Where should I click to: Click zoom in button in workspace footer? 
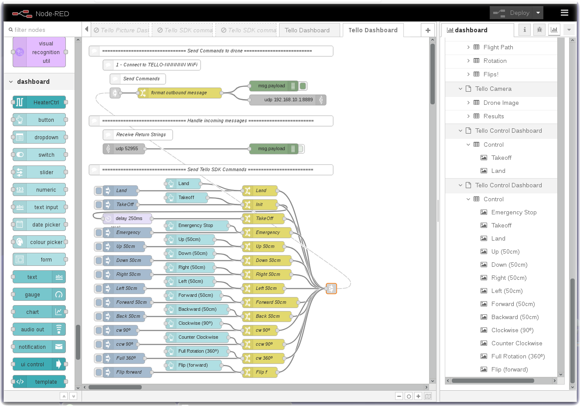(418, 396)
